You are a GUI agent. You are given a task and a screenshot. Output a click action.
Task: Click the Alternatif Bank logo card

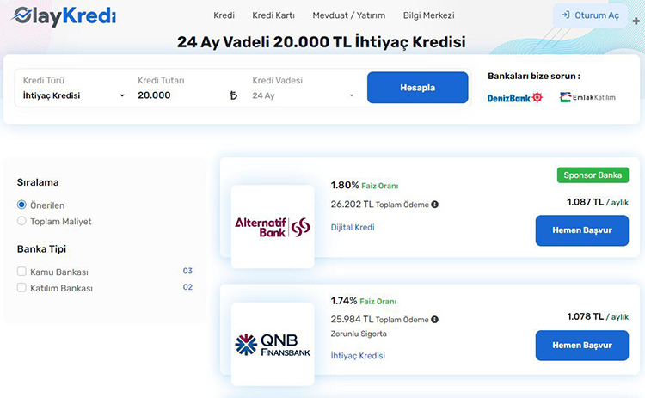click(x=273, y=227)
